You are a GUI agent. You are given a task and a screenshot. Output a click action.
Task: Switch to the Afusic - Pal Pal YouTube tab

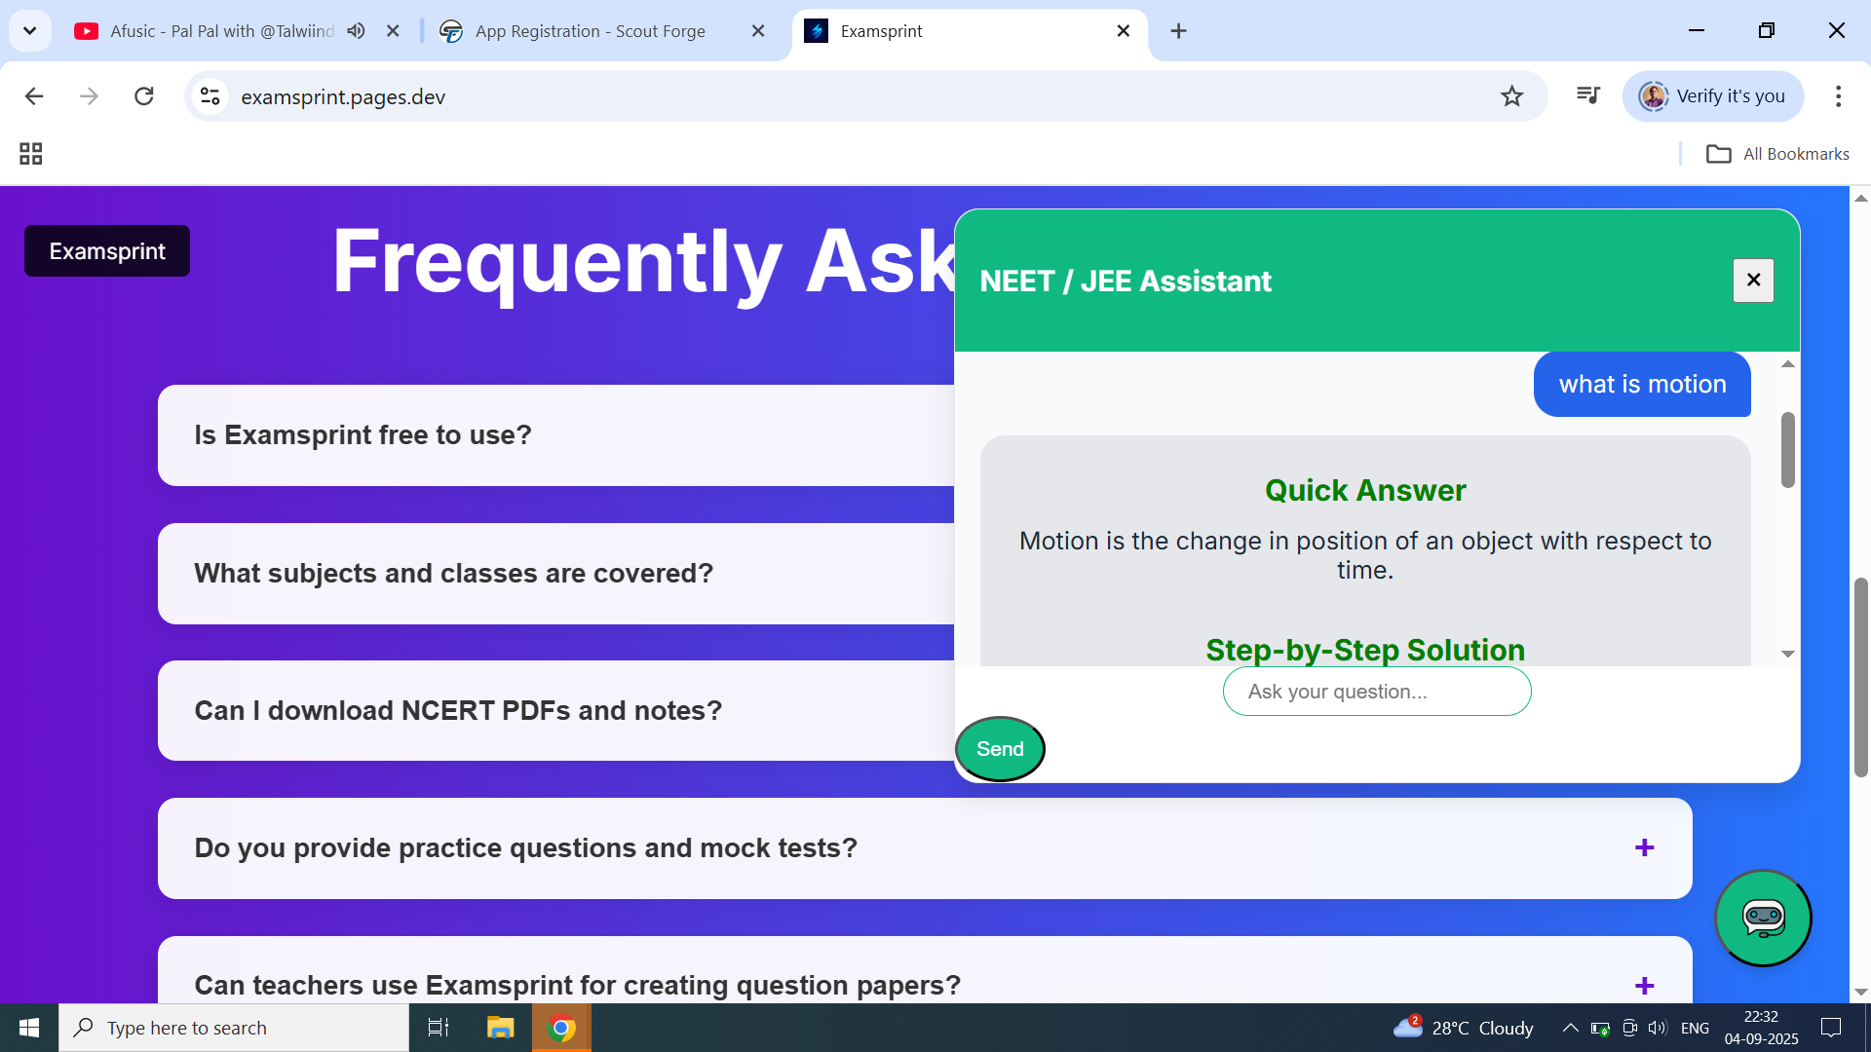tap(222, 31)
